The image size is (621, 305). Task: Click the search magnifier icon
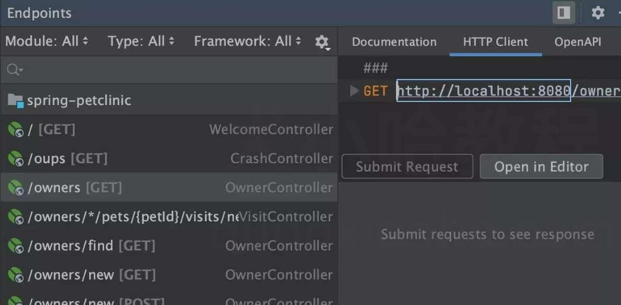pos(14,70)
